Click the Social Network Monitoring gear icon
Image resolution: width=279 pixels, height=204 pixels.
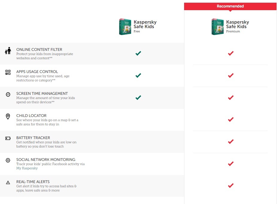coord(8,160)
